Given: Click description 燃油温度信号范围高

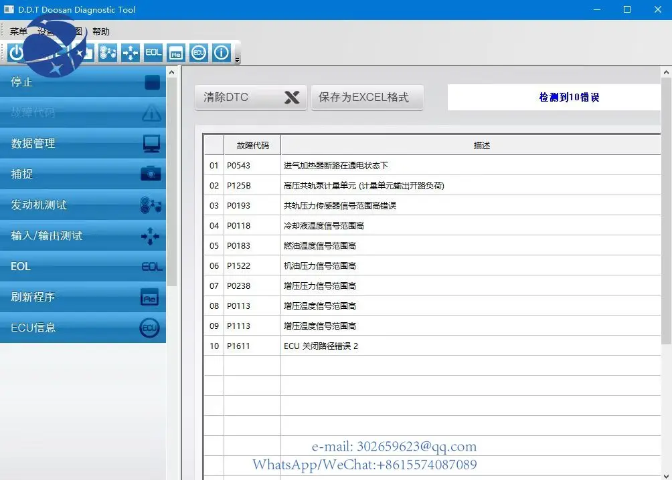Looking at the screenshot, I should 320,246.
